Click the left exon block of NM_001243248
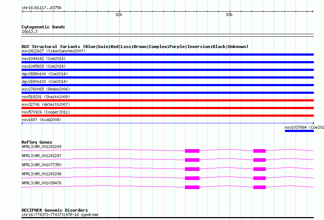The width and height of the screenshot is (324, 220). 192,178
